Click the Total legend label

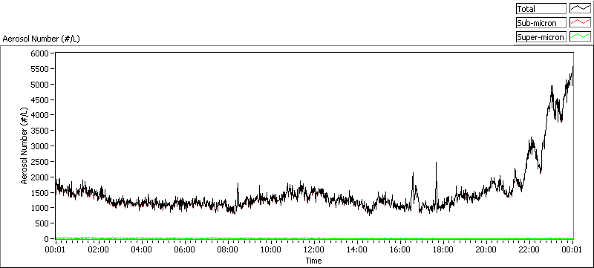(541, 9)
